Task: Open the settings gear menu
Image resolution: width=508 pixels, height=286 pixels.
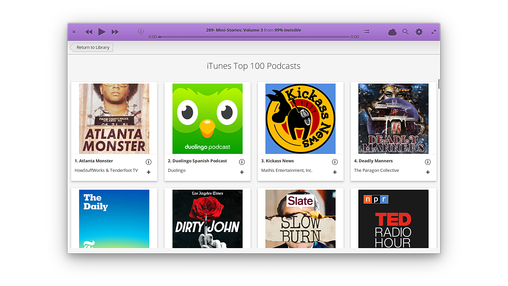Action: point(419,32)
